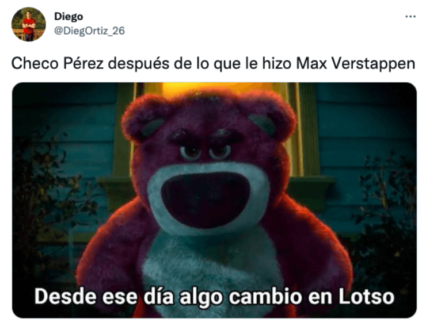Open the three-dot more options menu
The image size is (426, 326).
pyautogui.click(x=410, y=17)
